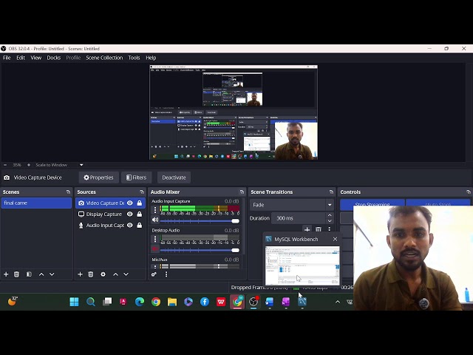The height and width of the screenshot is (355, 473).
Task: Undock the Scenes panel
Action: point(68,192)
